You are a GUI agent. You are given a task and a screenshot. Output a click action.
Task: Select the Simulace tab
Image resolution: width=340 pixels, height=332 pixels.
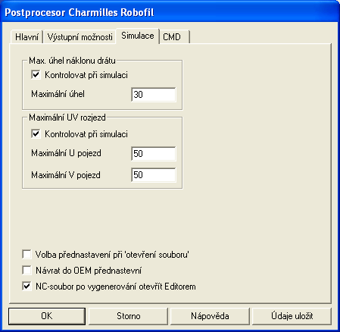(138, 36)
